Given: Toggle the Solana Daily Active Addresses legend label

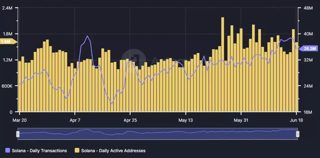Looking at the screenshot, I should click(x=113, y=151).
